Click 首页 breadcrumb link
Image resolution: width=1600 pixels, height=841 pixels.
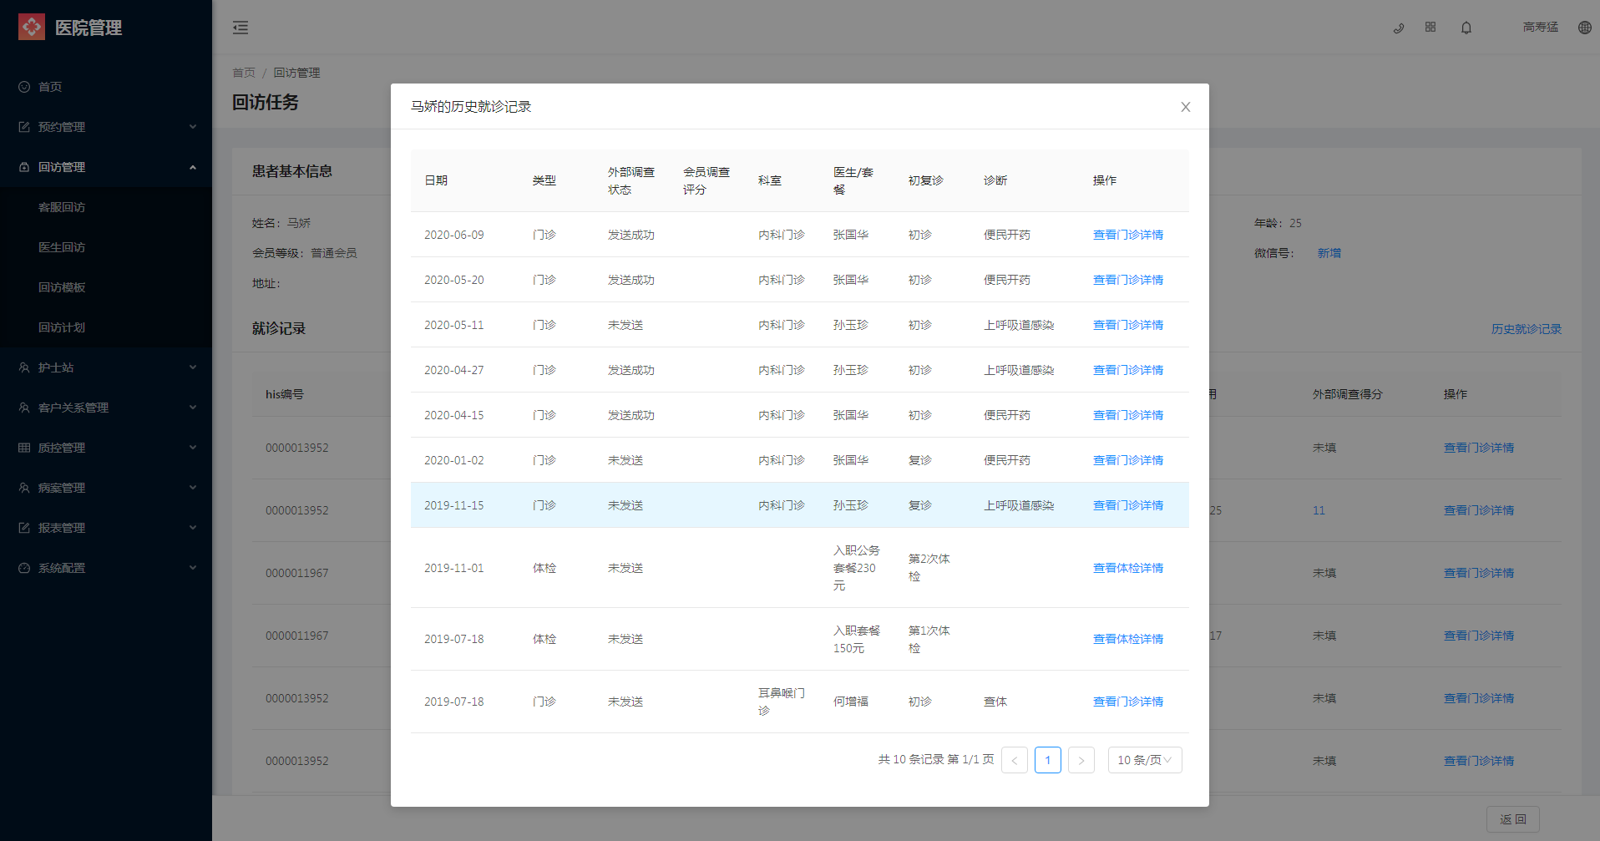point(244,73)
